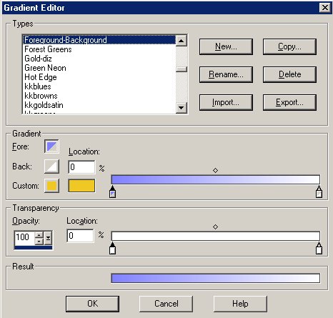Click the transparency midpoint diamond

click(215, 227)
